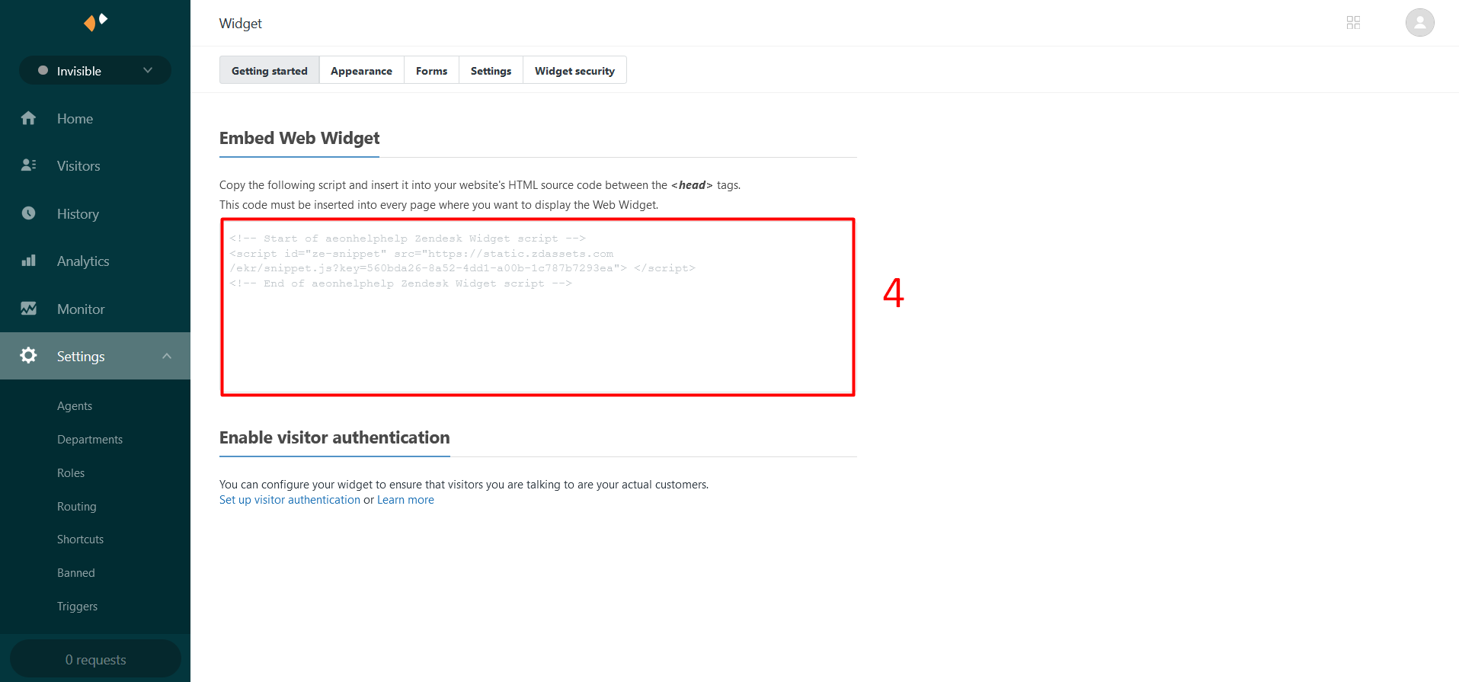Click the Visitors people icon
Image resolution: width=1459 pixels, height=682 pixels.
click(28, 165)
